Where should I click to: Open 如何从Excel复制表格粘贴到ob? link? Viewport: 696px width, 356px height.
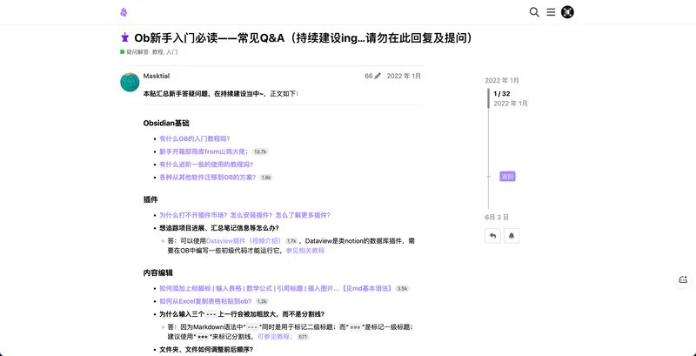click(205, 301)
